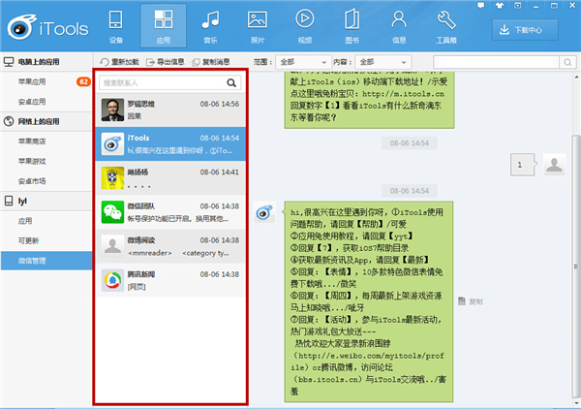This screenshot has height=409, width=581.
Task: Expand the 内容 content dropdown
Action: [383, 62]
